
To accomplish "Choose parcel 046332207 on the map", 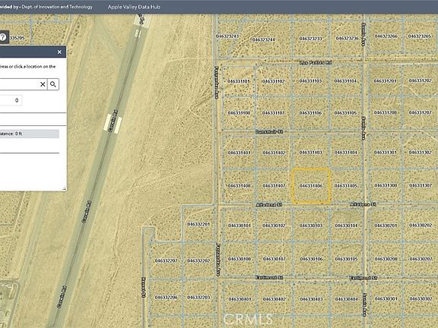I will point(167,260).
